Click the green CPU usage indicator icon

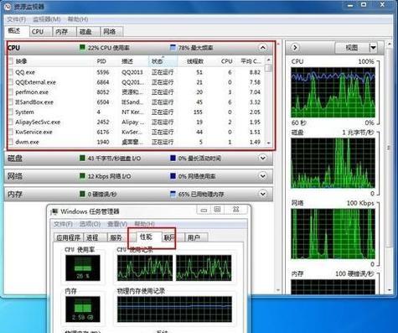click(82, 48)
